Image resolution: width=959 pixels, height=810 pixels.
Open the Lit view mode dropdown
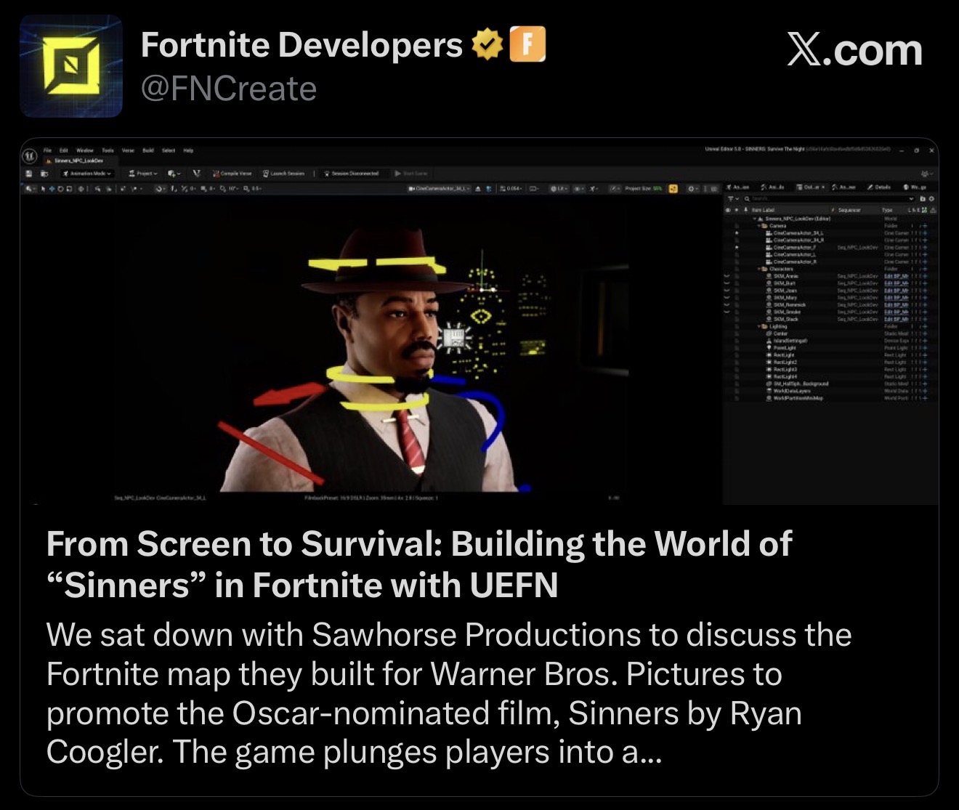[x=559, y=189]
